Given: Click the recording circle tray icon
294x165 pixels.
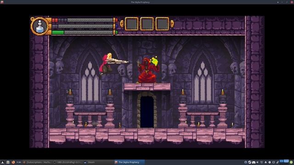Looking at the screenshot, I should [x=270, y=162].
